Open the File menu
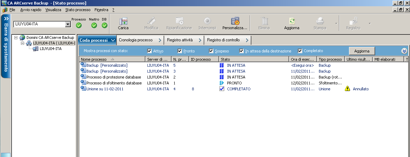The height and width of the screenshot is (157, 410). (x=12, y=10)
